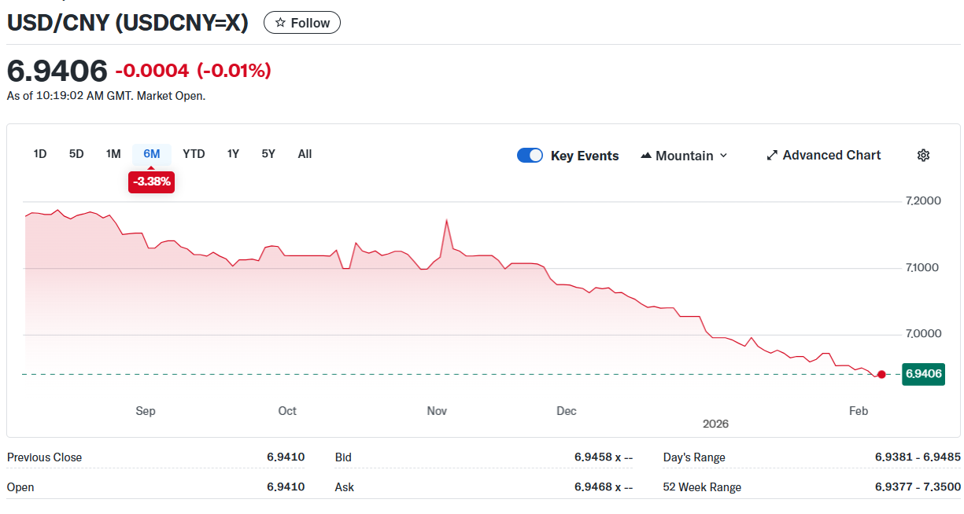The width and height of the screenshot is (964, 514).
Task: Click the -3.38% change badge
Action: coord(151,182)
